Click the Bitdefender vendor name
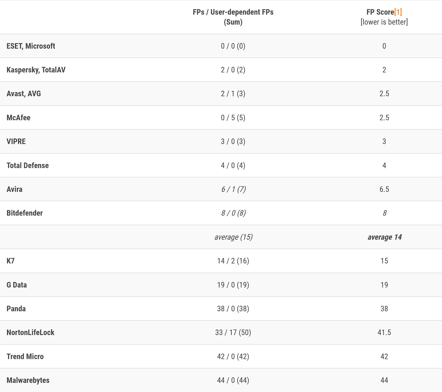 pos(25,213)
